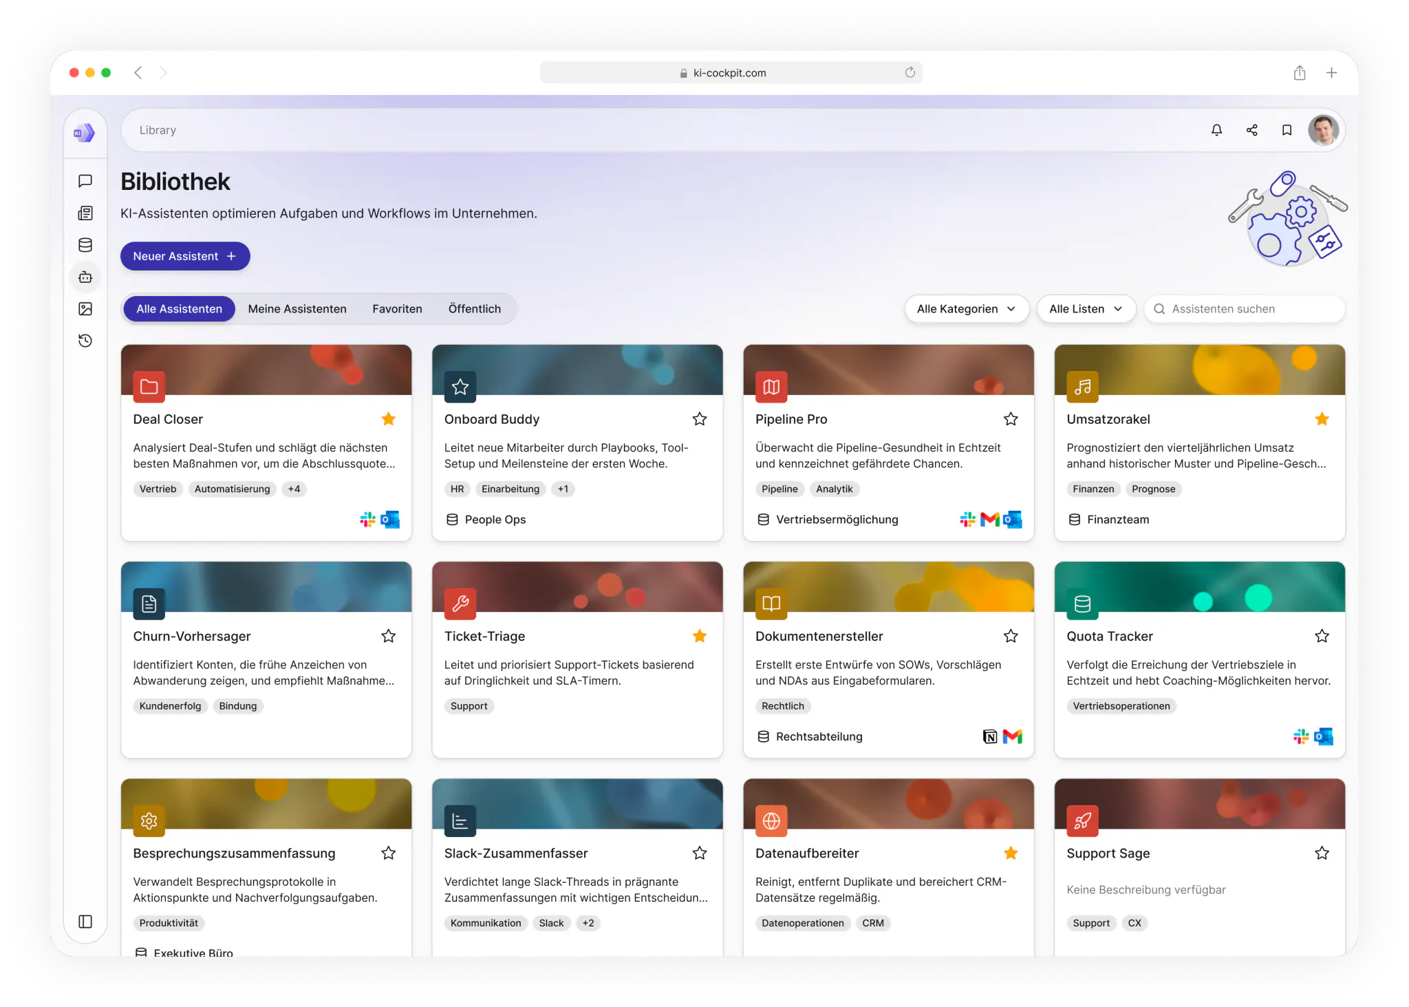The width and height of the screenshot is (1409, 1007).
Task: Open a new browser tab with plus
Action: point(1331,72)
